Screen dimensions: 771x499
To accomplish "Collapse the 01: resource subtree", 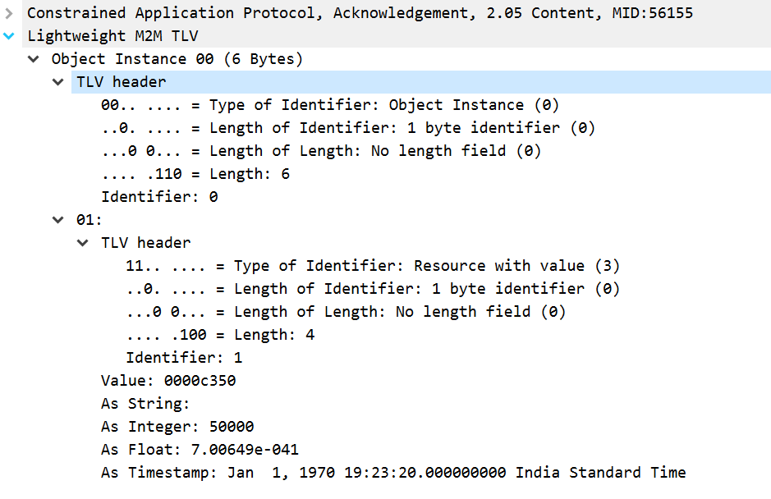I will pyautogui.click(x=57, y=219).
